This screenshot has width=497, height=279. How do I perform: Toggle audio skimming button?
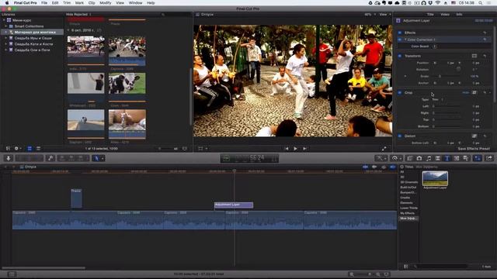point(374,167)
